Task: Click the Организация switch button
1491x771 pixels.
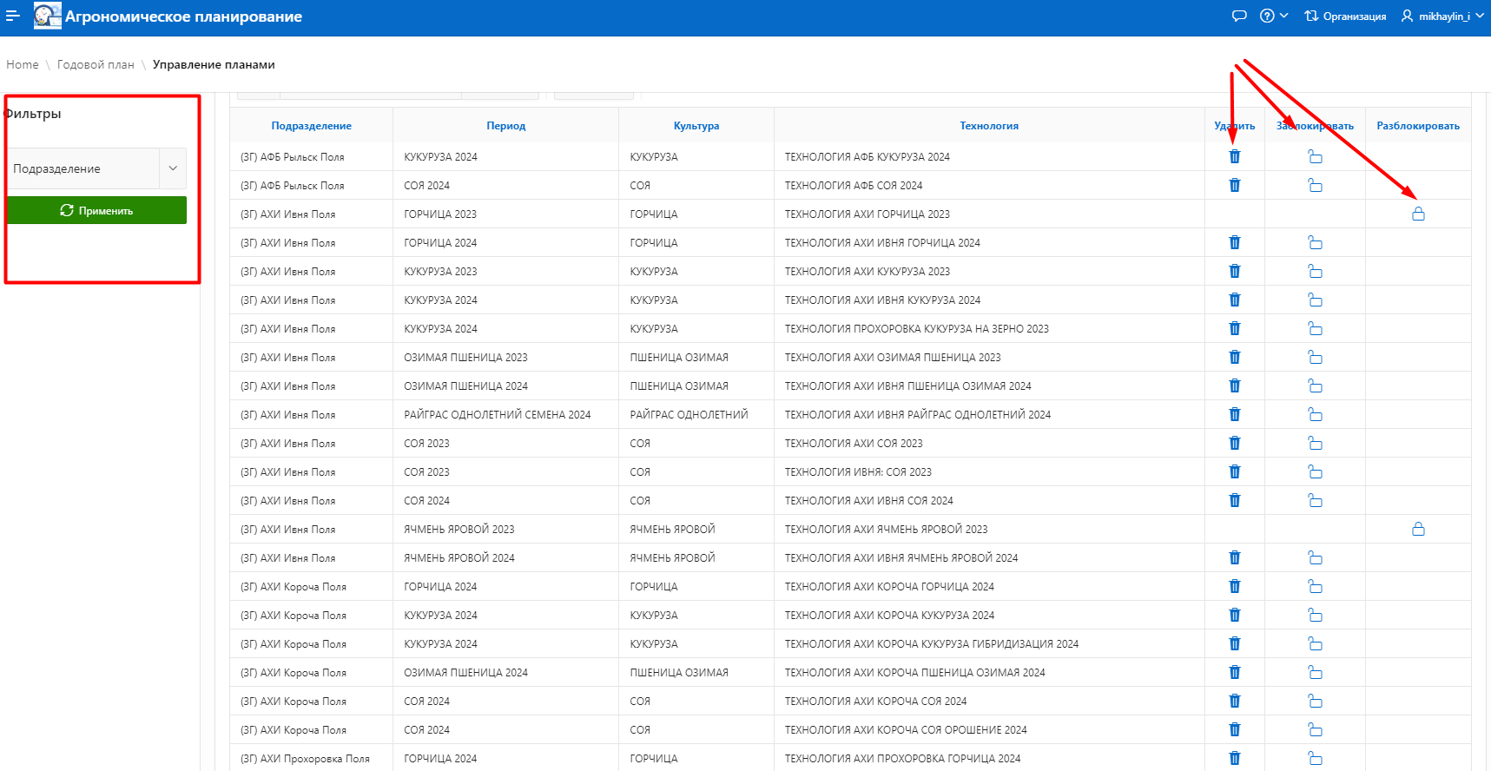Action: pos(1345,16)
